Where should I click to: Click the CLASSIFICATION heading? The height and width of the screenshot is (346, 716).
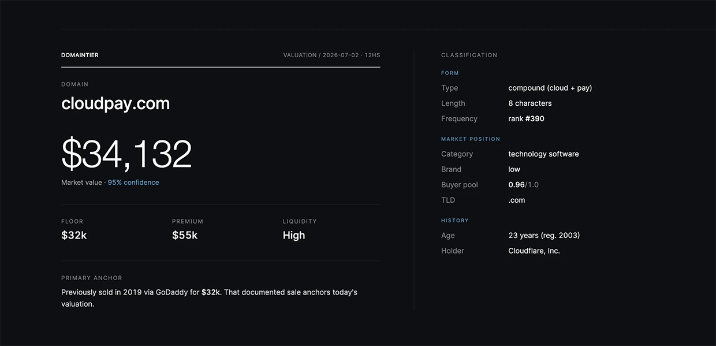[x=469, y=55]
